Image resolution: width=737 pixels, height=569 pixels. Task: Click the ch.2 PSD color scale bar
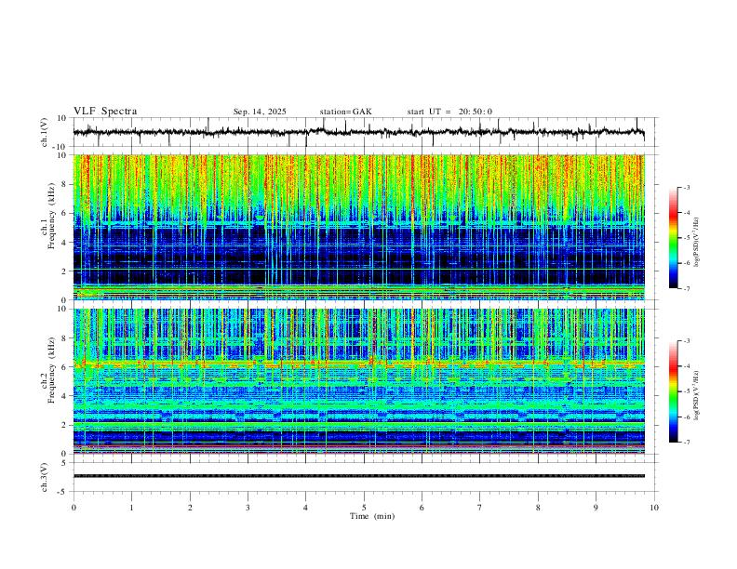coord(673,391)
